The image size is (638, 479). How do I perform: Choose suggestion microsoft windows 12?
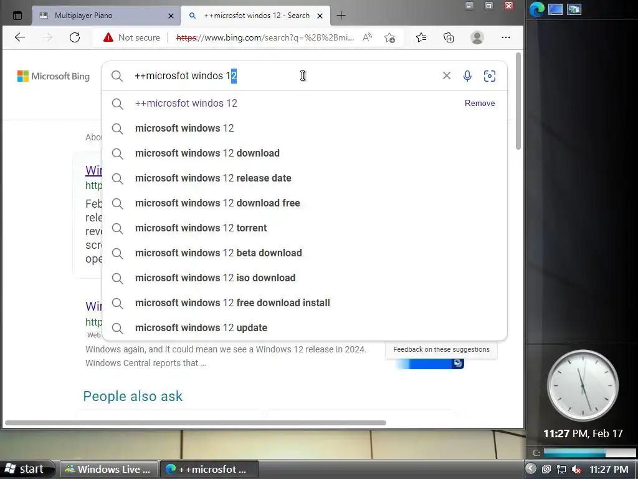(x=304, y=128)
